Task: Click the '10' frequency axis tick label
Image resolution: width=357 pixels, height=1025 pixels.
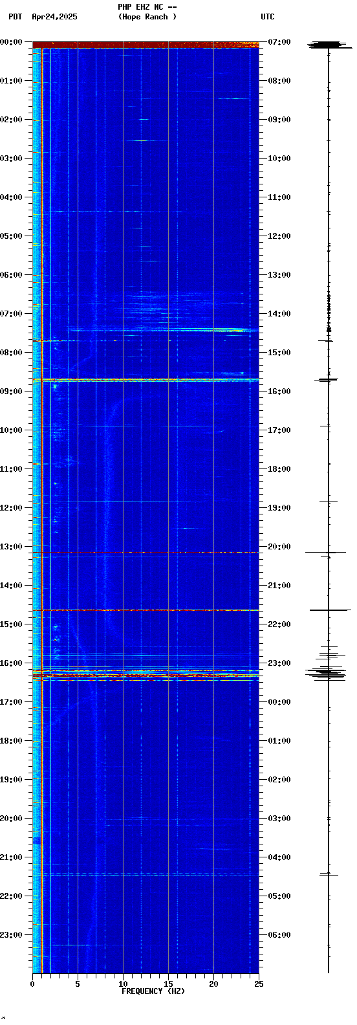Action: [123, 984]
